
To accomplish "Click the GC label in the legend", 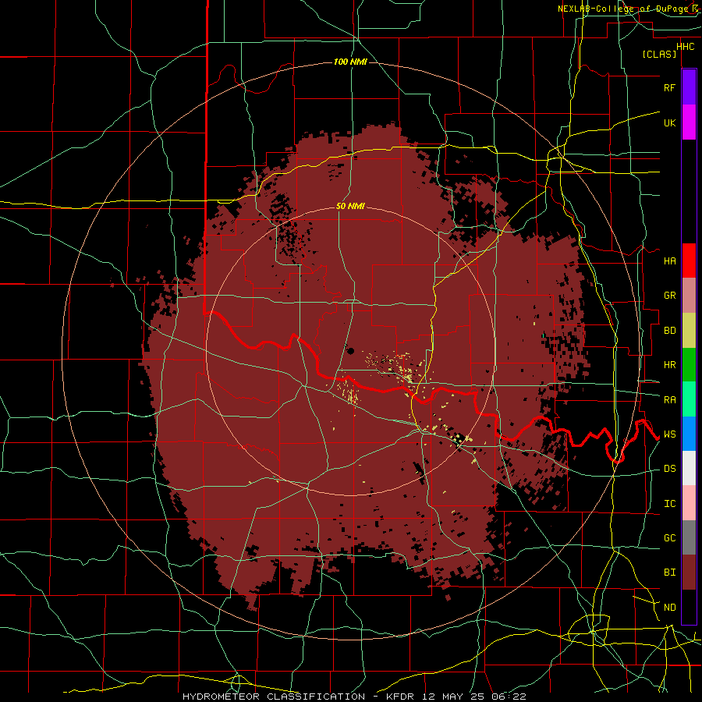I will point(669,537).
